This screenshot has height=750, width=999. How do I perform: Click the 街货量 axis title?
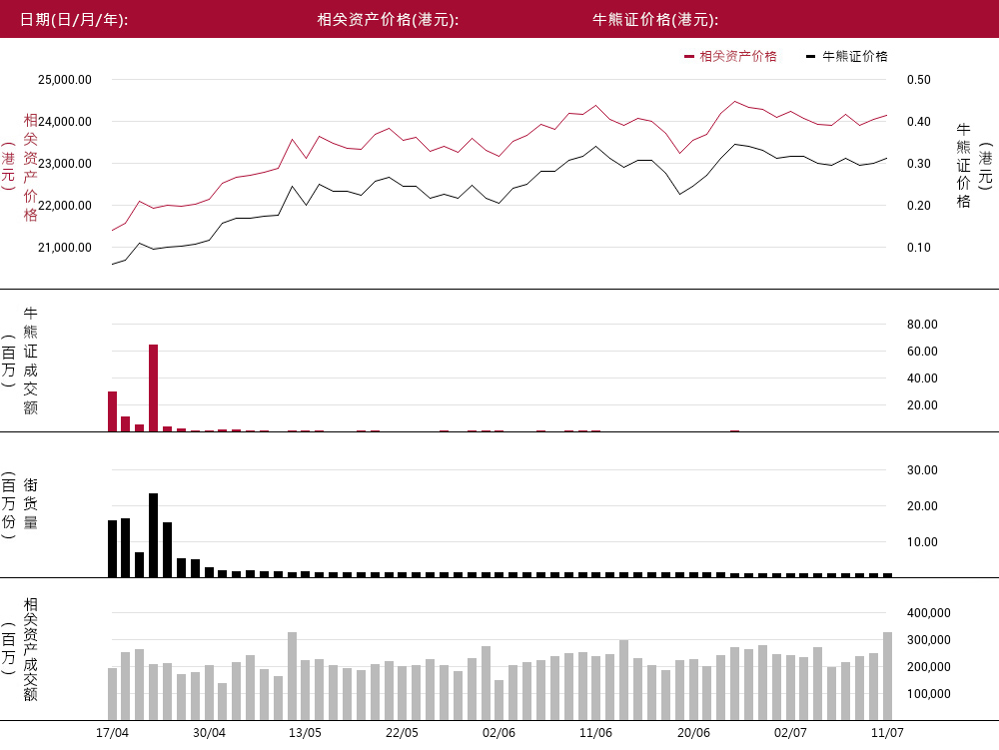pyautogui.click(x=31, y=504)
